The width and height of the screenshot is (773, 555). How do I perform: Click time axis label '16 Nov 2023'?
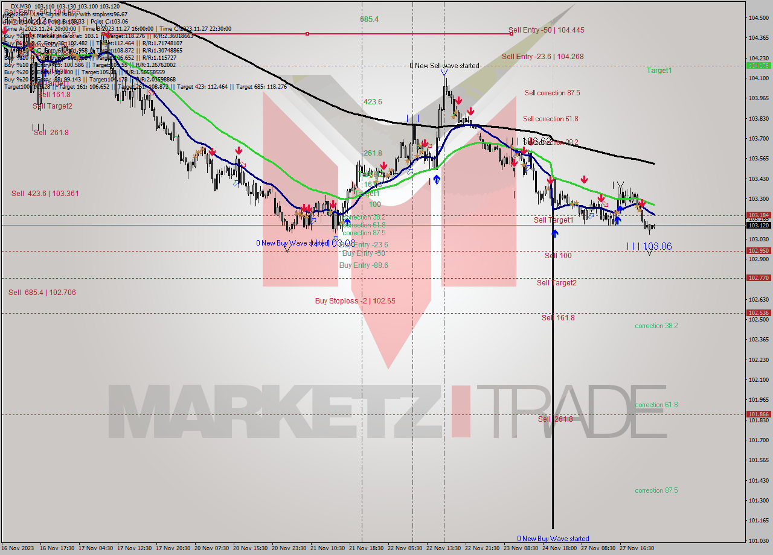pyautogui.click(x=18, y=548)
